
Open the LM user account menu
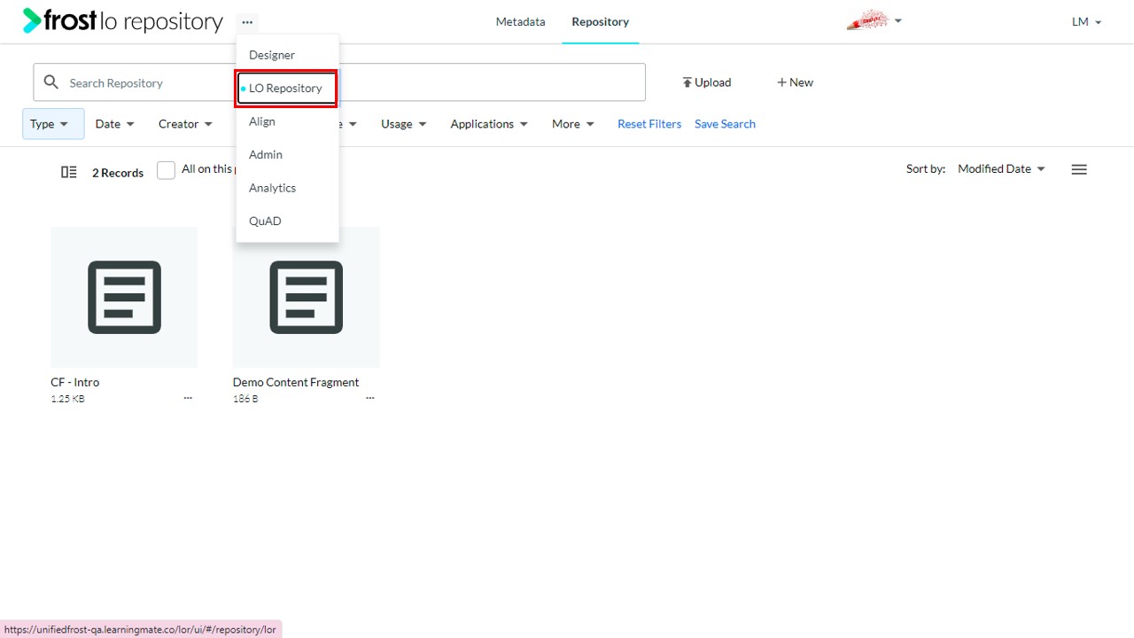(x=1087, y=22)
